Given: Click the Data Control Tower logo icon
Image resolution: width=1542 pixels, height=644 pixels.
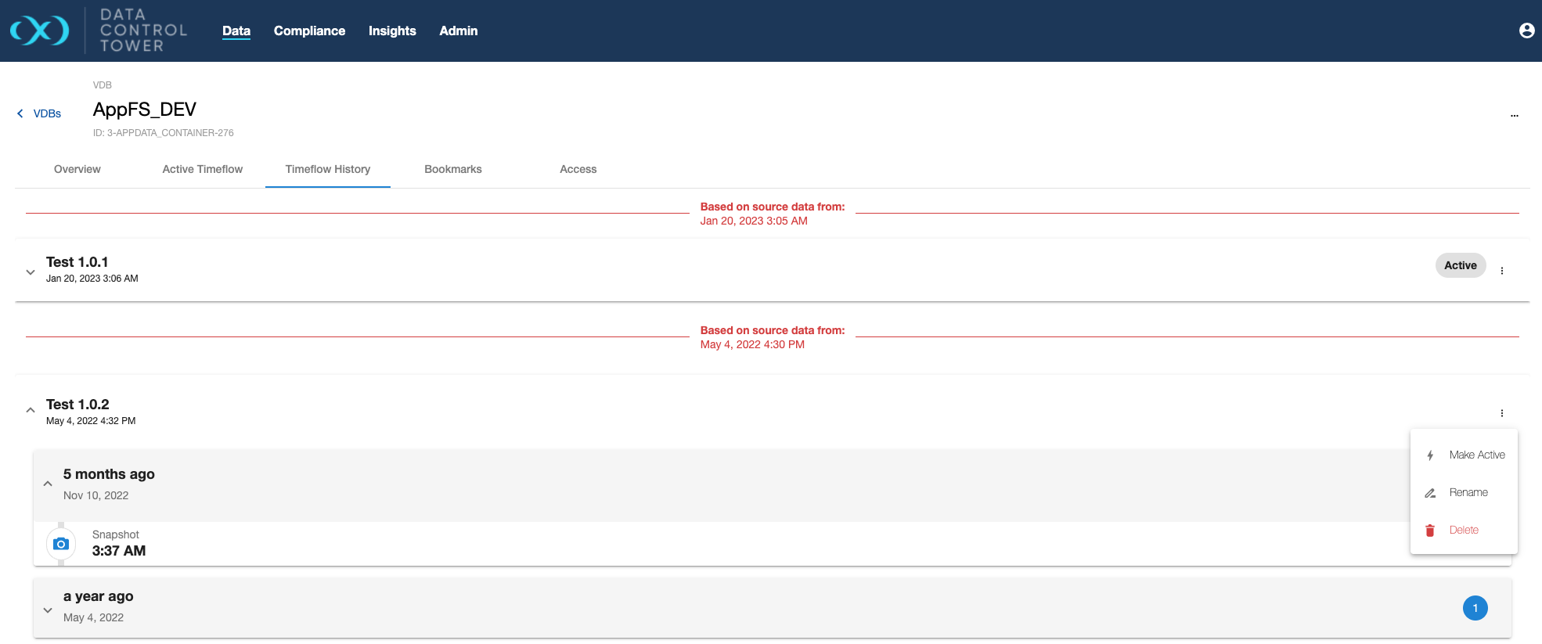Looking at the screenshot, I should point(39,31).
